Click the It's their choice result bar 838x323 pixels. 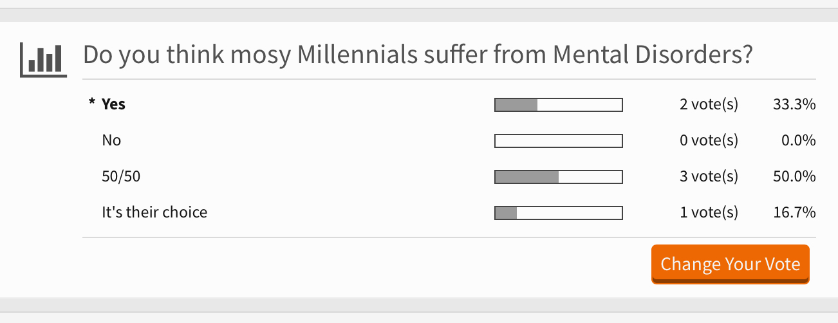pos(559,213)
